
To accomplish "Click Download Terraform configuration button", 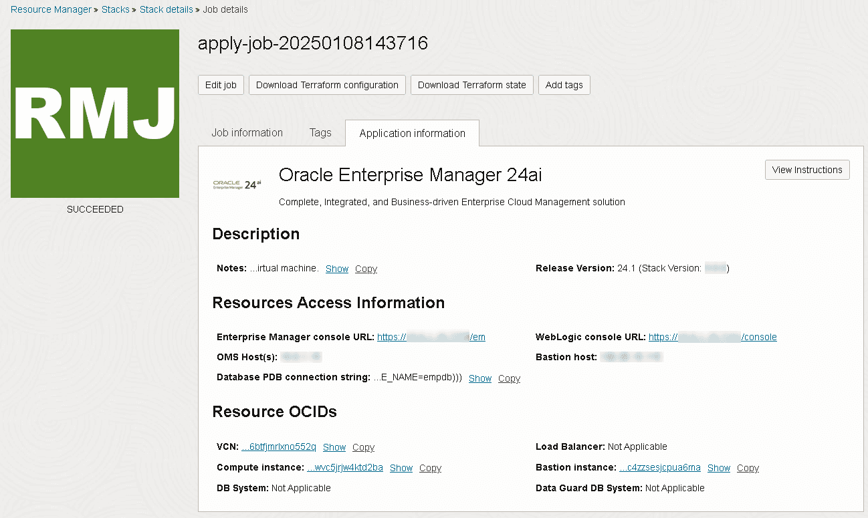I will [327, 85].
